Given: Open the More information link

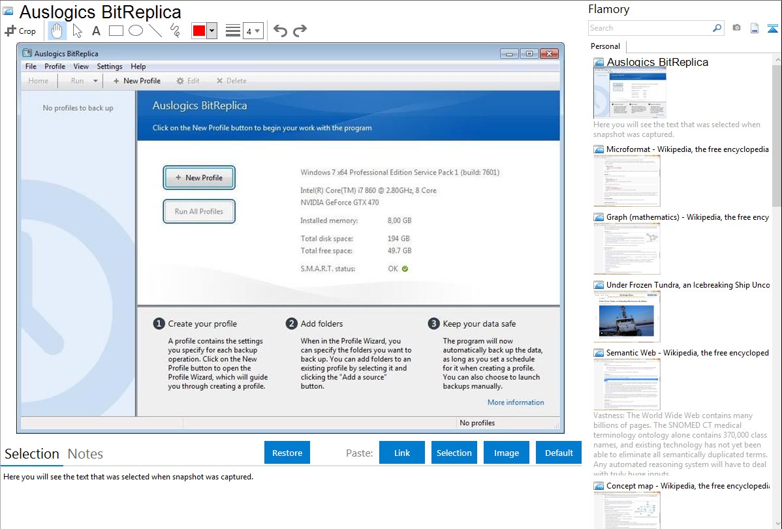Looking at the screenshot, I should pos(516,402).
